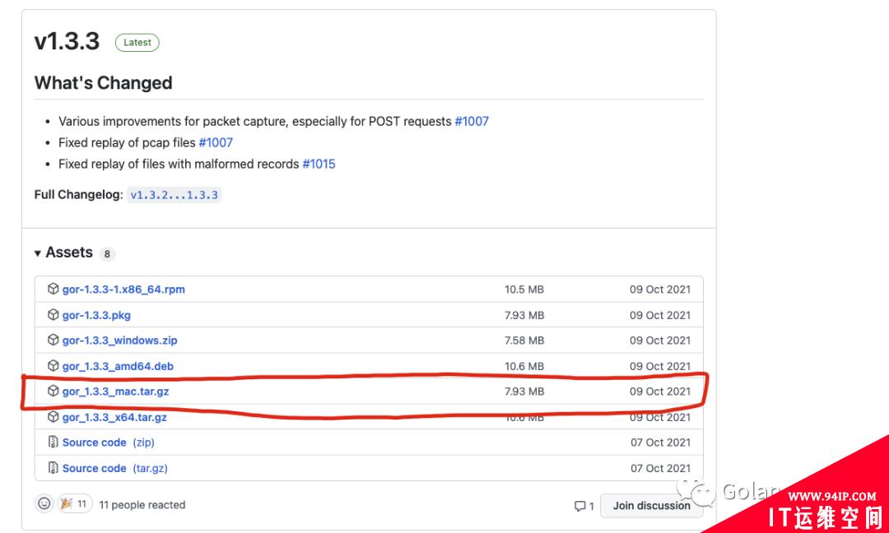Open pull request #1015 link
Image resolution: width=889 pixels, height=533 pixels.
point(319,165)
